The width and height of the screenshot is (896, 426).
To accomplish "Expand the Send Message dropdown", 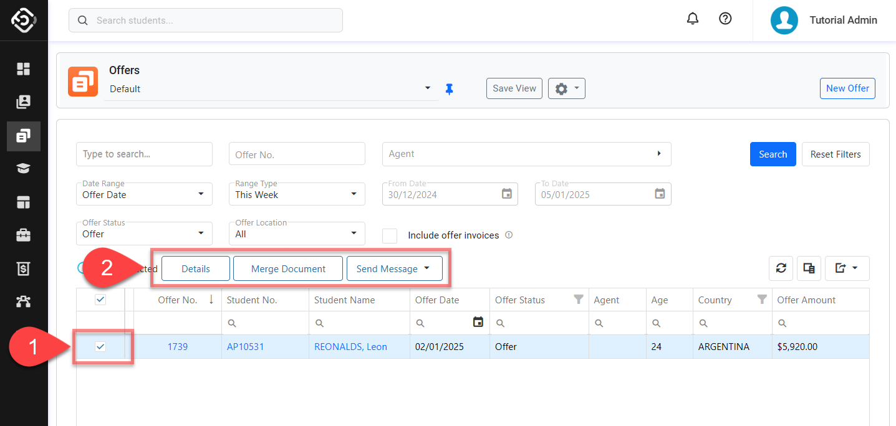I will tap(394, 269).
